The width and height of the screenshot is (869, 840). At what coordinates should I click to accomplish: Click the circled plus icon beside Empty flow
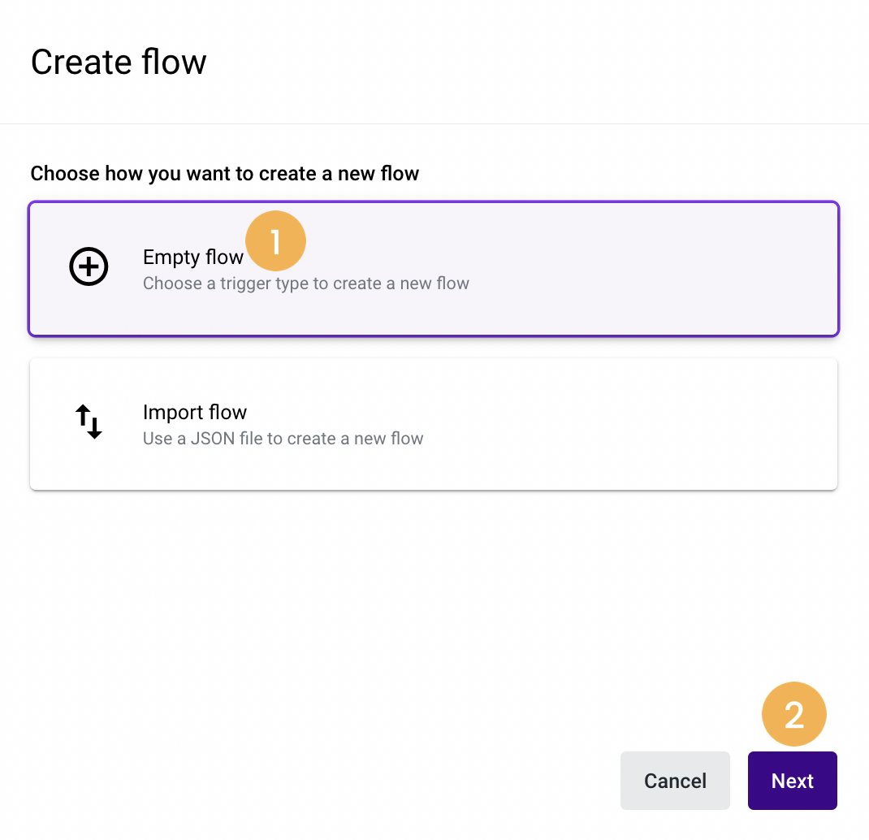point(89,266)
